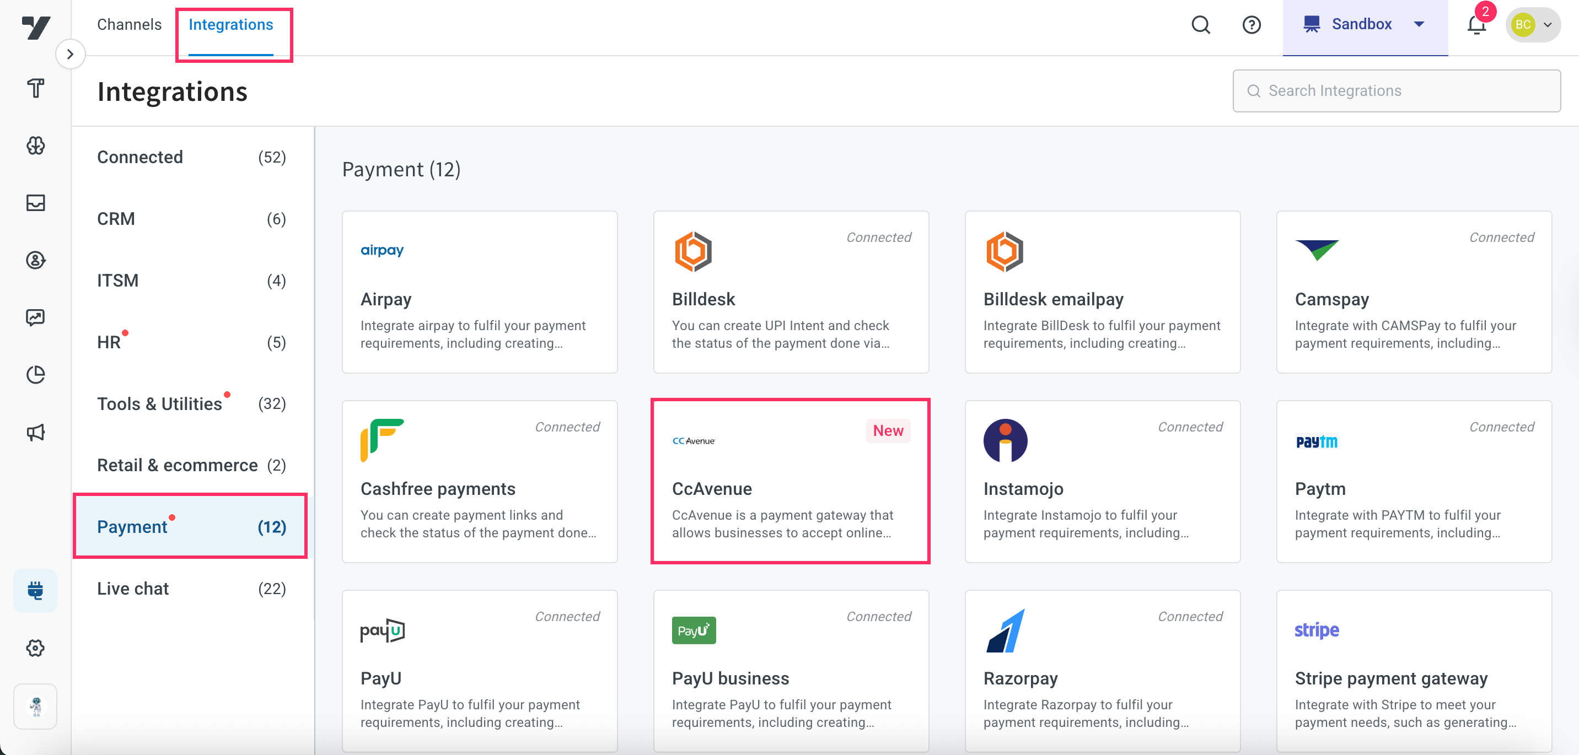The width and height of the screenshot is (1579, 755).
Task: Click the green PayU business logo
Action: tap(694, 630)
